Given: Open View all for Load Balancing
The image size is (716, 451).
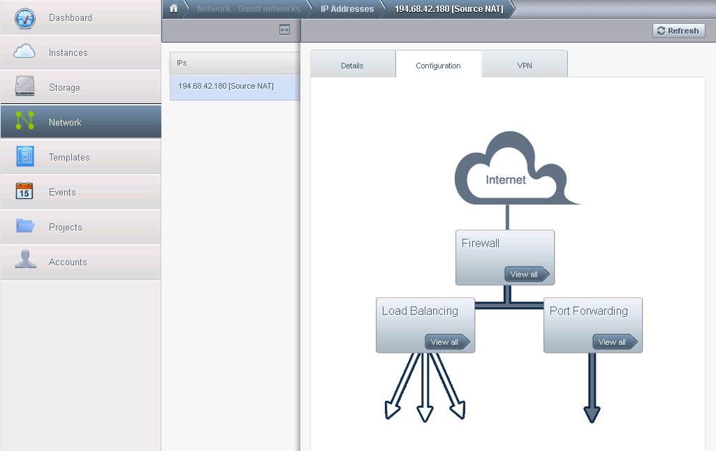Looking at the screenshot, I should (446, 342).
